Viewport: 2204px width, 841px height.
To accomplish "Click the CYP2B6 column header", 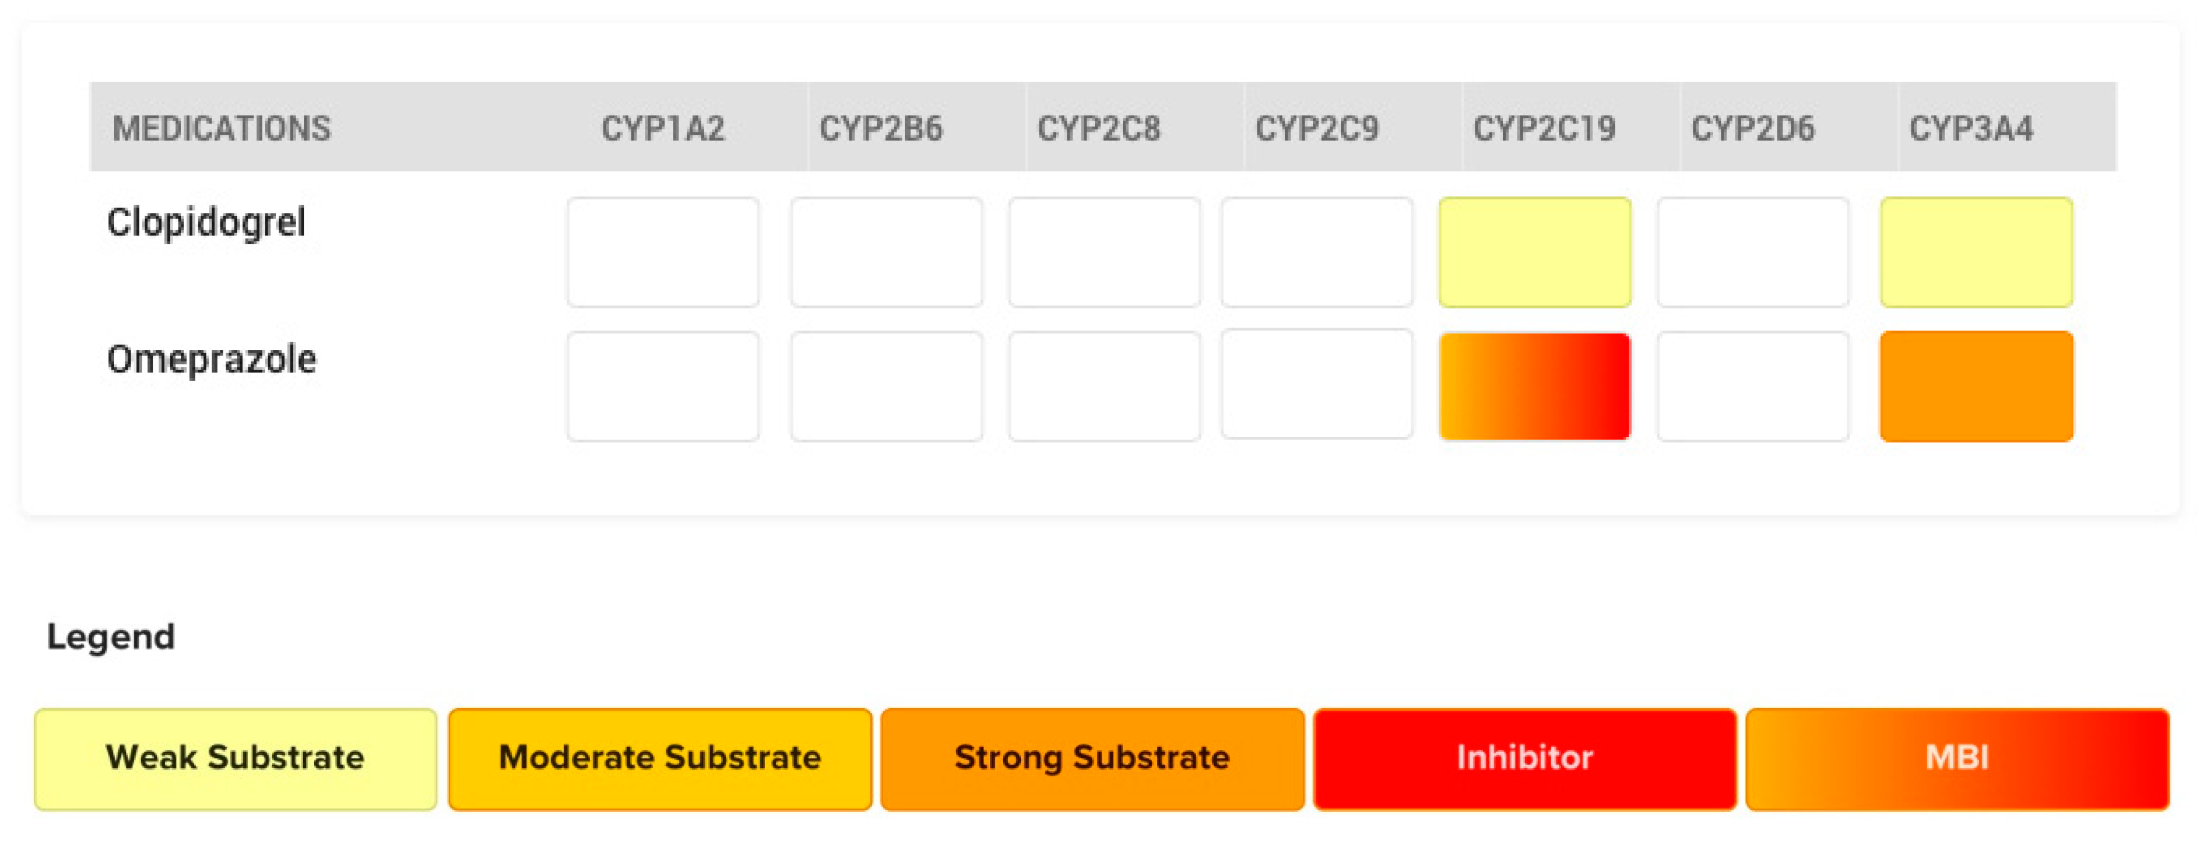I will (x=881, y=129).
